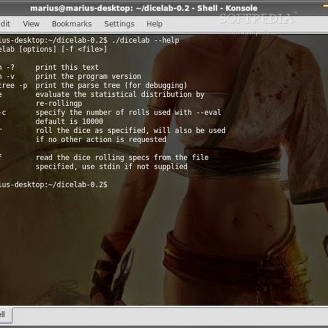Click 'evaluate the statistical distribution by' line
Viewport: 328px width, 328px height.
tap(120, 95)
